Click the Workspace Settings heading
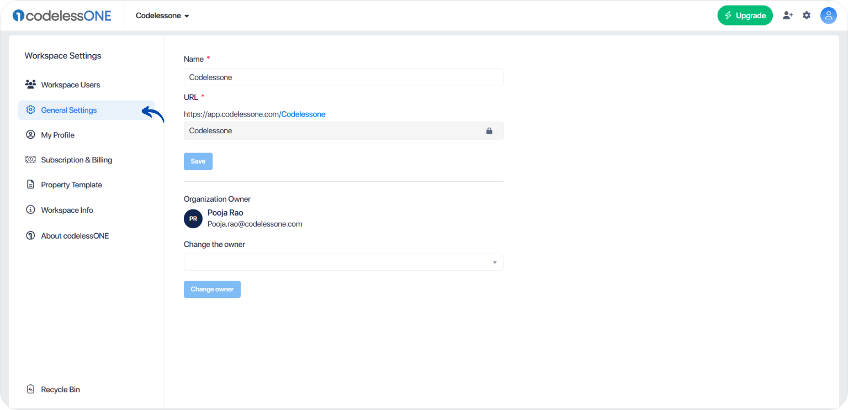This screenshot has height=410, width=848. pos(63,56)
